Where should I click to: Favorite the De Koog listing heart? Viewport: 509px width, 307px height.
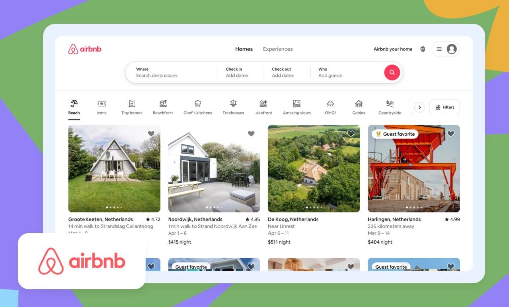tap(351, 134)
